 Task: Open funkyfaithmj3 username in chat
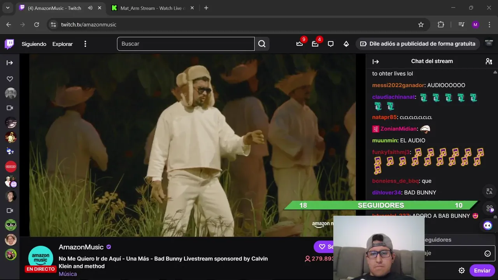pyautogui.click(x=391, y=152)
